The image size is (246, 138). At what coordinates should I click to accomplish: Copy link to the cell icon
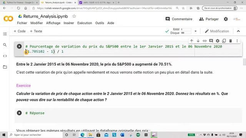pos(204,41)
